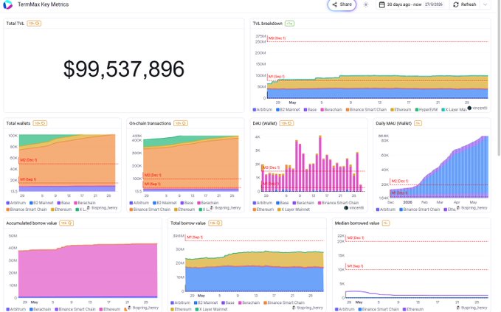The height and width of the screenshot is (312, 501).
Task: Click X Layer Mainnet legend in Total borrow value
Action: pos(211,309)
